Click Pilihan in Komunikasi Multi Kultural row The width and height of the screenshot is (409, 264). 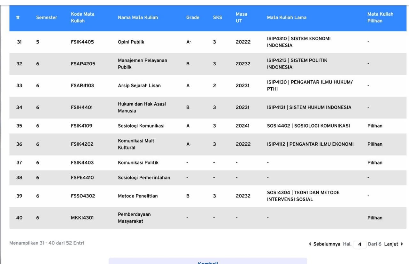(x=375, y=144)
